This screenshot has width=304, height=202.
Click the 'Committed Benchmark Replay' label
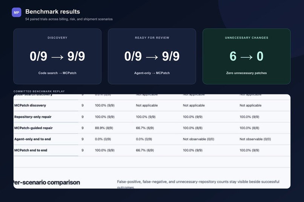pyautogui.click(x=39, y=91)
